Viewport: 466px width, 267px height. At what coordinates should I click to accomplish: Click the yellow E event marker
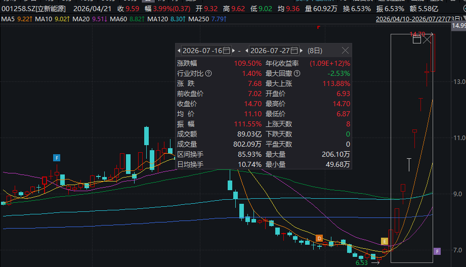[x=384, y=241]
